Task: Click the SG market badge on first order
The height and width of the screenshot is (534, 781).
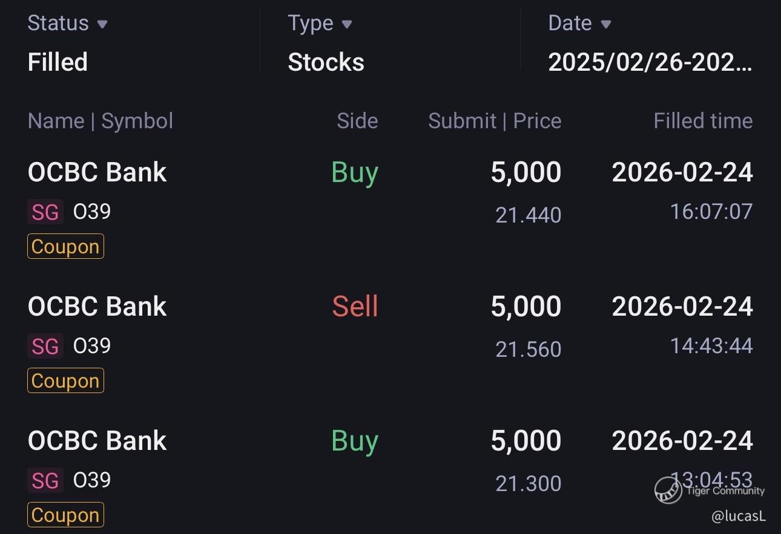Action: point(45,212)
